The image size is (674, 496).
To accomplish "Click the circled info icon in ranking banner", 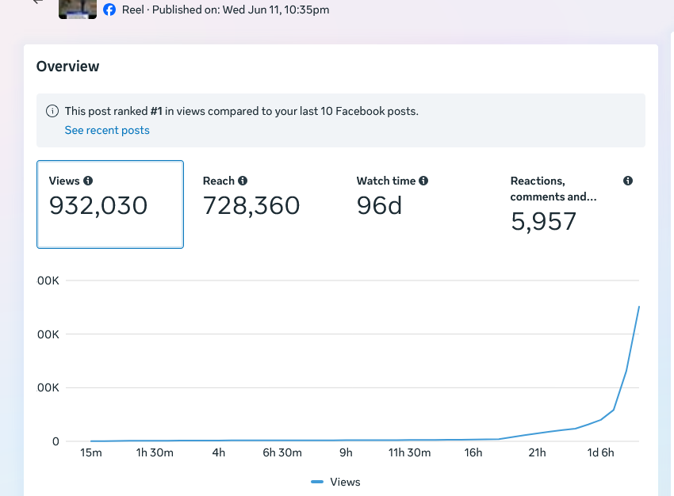I will 52,111.
